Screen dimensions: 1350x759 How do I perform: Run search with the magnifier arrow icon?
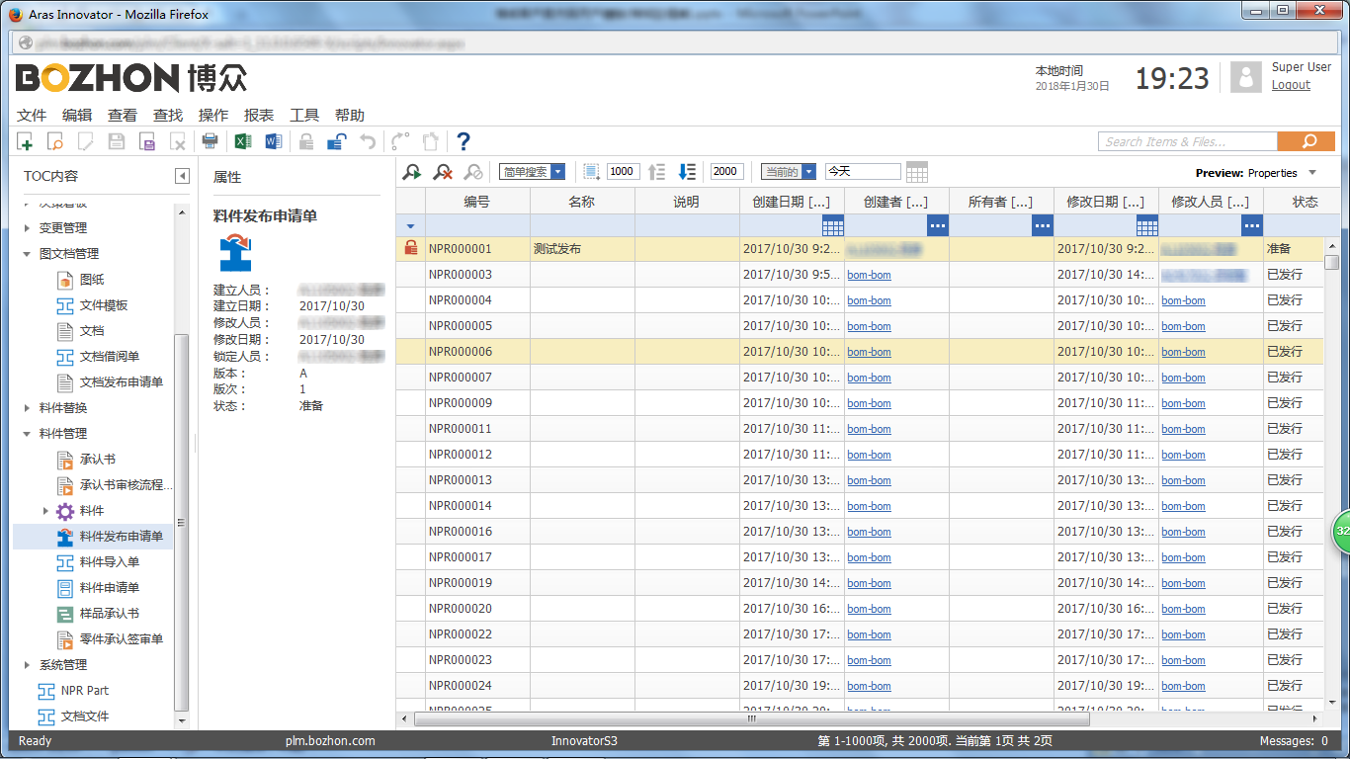pyautogui.click(x=412, y=172)
